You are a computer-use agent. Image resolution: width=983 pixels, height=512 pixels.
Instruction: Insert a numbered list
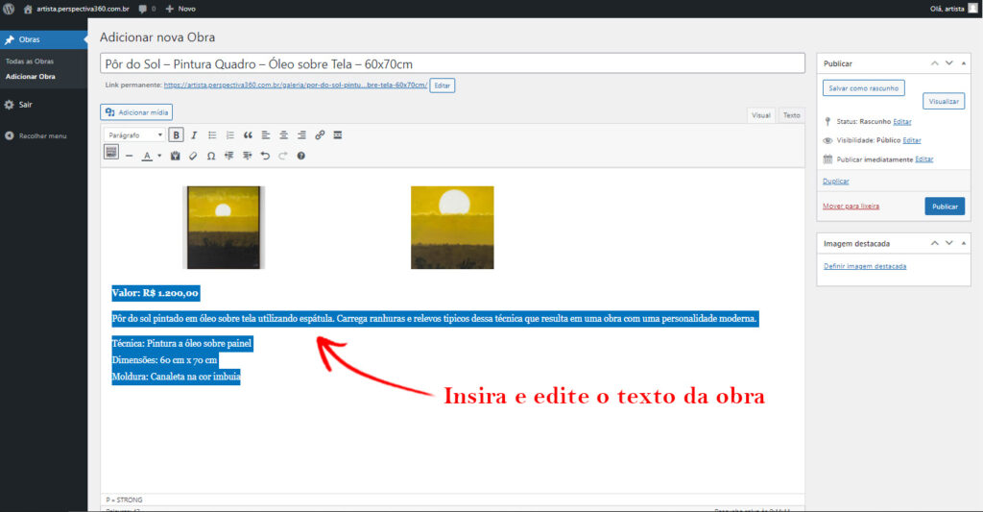[x=230, y=134]
